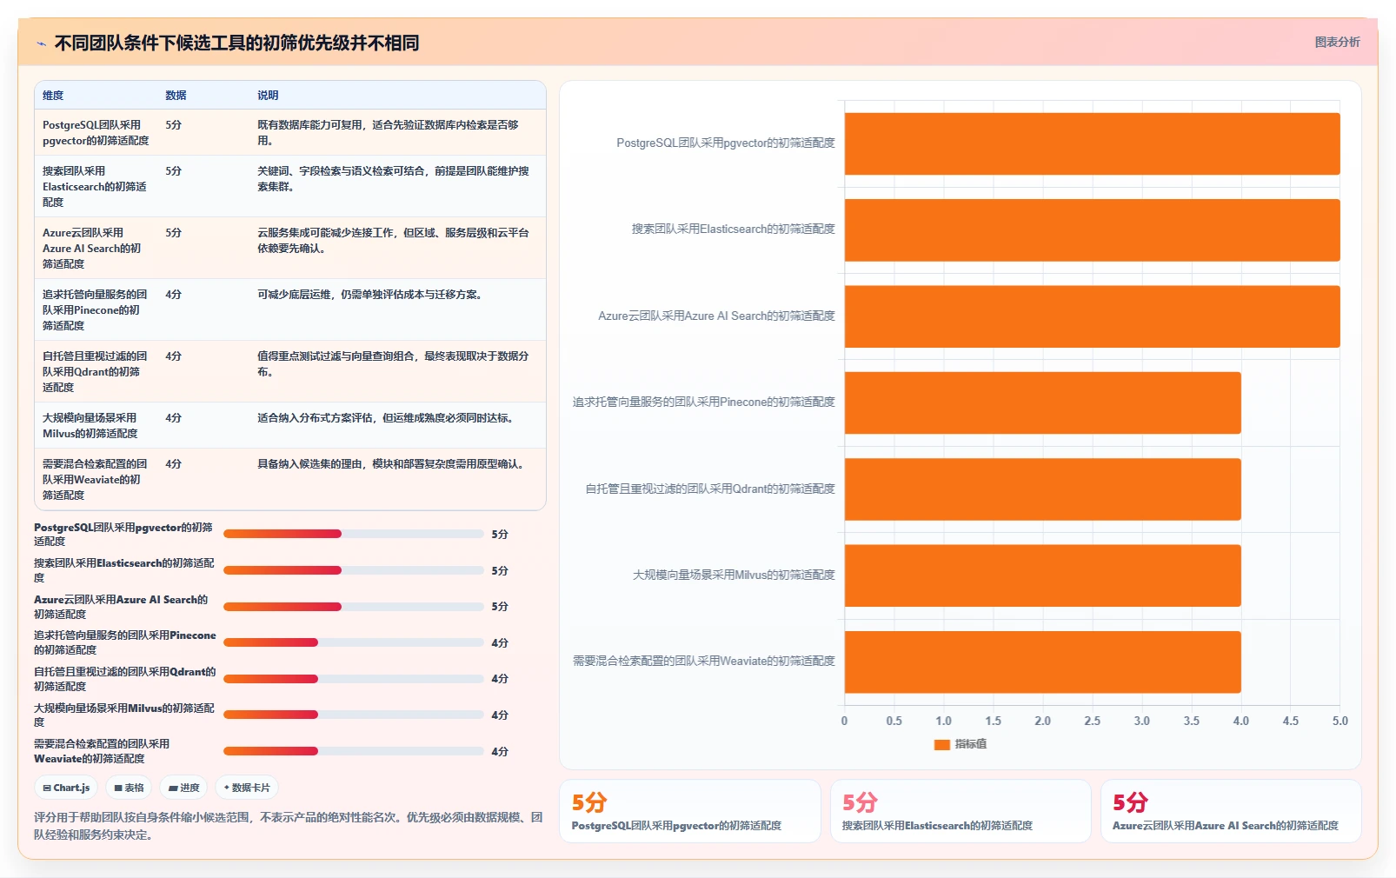Click the pgvector progress bar showing 5分
1396x878 pixels.
[353, 534]
